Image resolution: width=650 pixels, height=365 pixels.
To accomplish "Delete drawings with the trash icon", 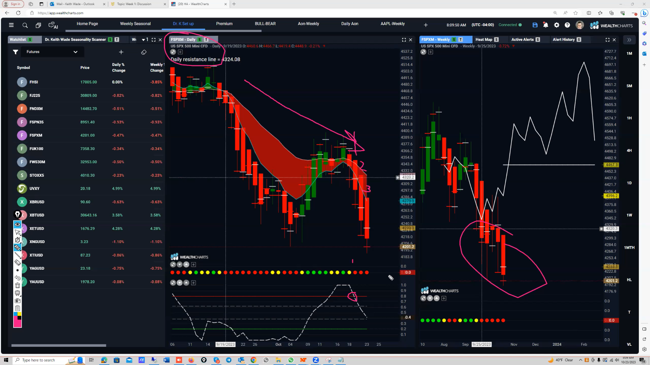I will click(x=18, y=286).
